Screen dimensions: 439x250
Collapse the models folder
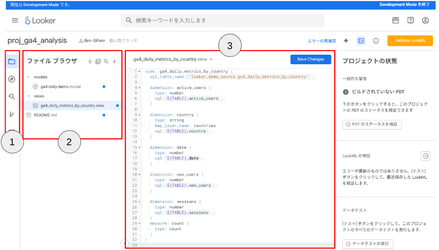[x=28, y=77]
